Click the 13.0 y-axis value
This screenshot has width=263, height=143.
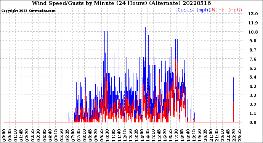[x=253, y=14]
